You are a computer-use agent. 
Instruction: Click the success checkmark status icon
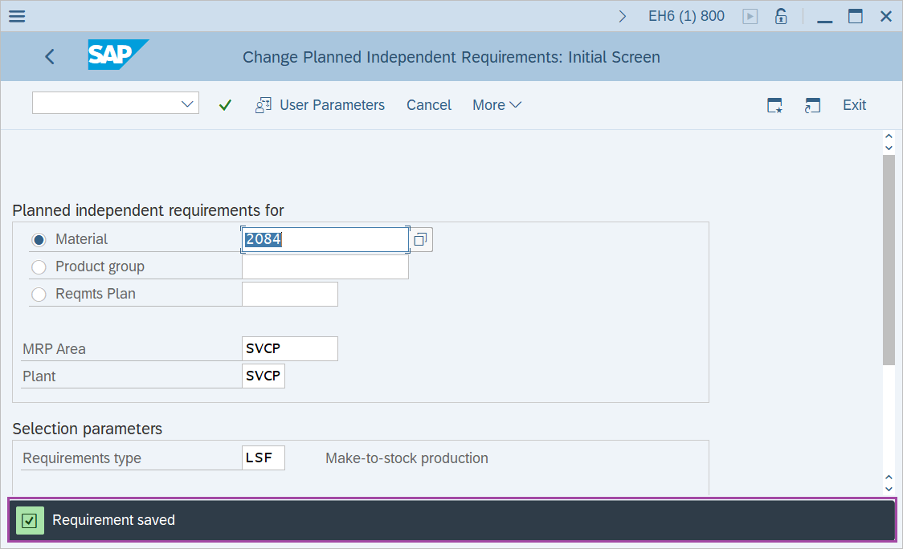[30, 520]
